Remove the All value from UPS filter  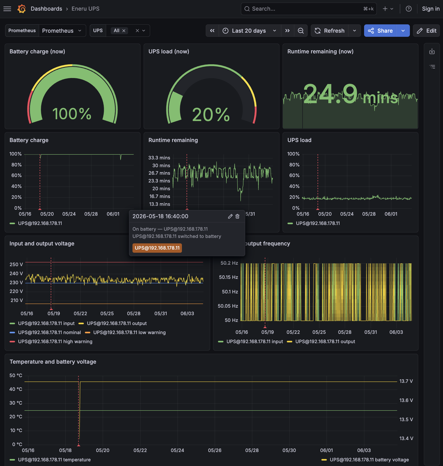124,31
